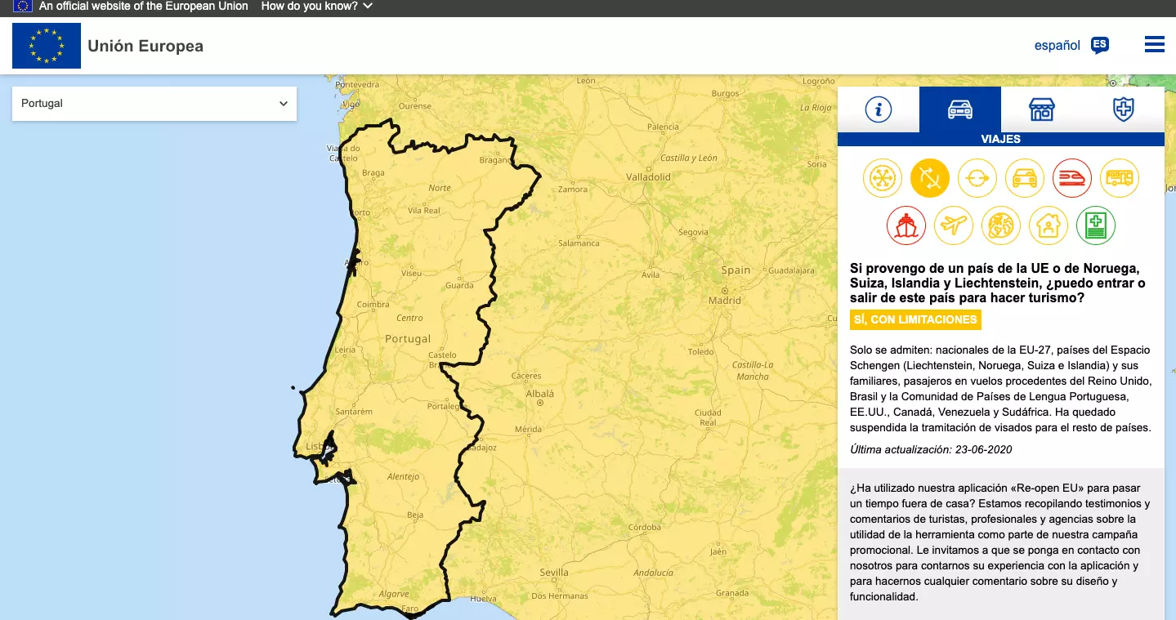This screenshot has width=1176, height=620.
Task: Click the Madrid label on the map
Action: (x=724, y=300)
